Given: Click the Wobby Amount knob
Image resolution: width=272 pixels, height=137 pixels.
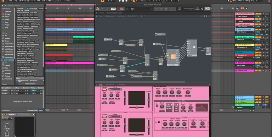Looking at the screenshot, I should (202, 124).
